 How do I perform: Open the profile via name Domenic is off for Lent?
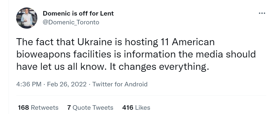[x=78, y=14]
